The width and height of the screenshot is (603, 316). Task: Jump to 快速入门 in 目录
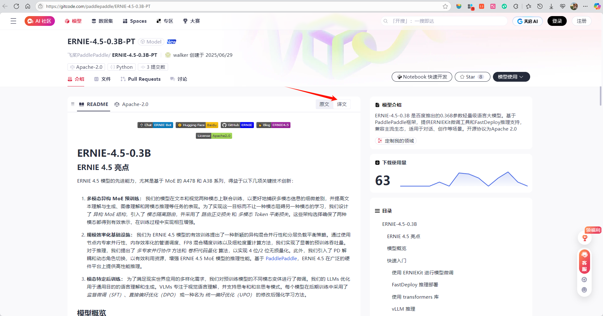coord(396,261)
